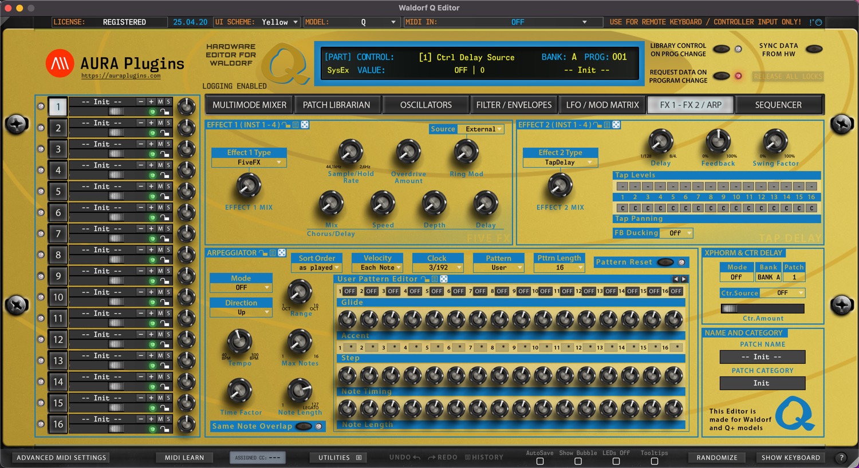The width and height of the screenshot is (859, 468).
Task: Click the Effect 1 Mix knob
Action: 249,186
